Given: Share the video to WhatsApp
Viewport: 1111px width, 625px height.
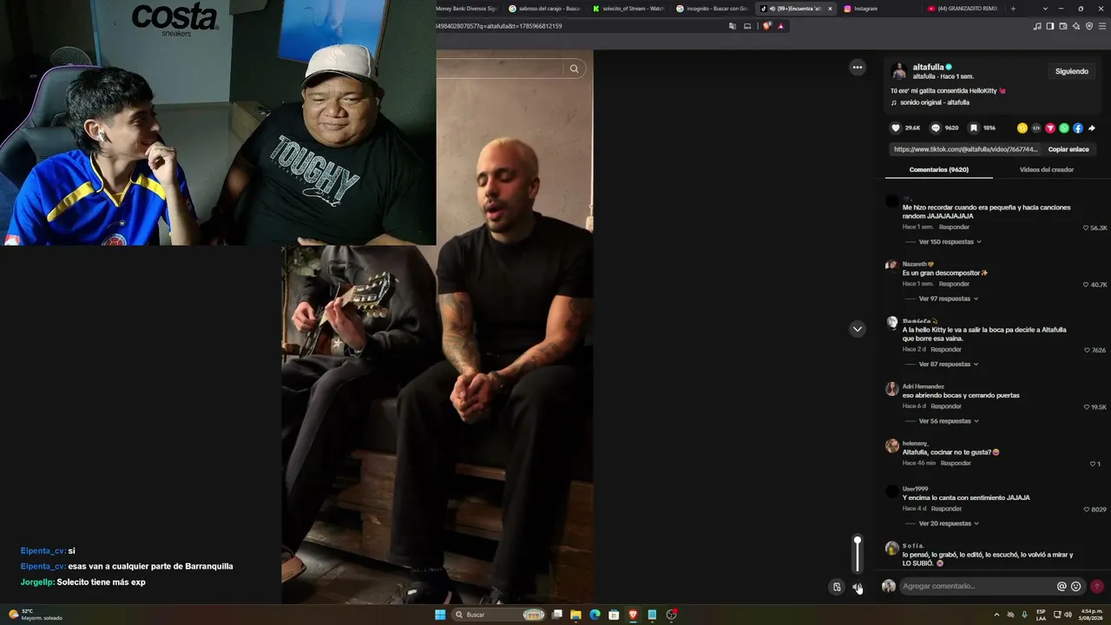Looking at the screenshot, I should point(1064,128).
